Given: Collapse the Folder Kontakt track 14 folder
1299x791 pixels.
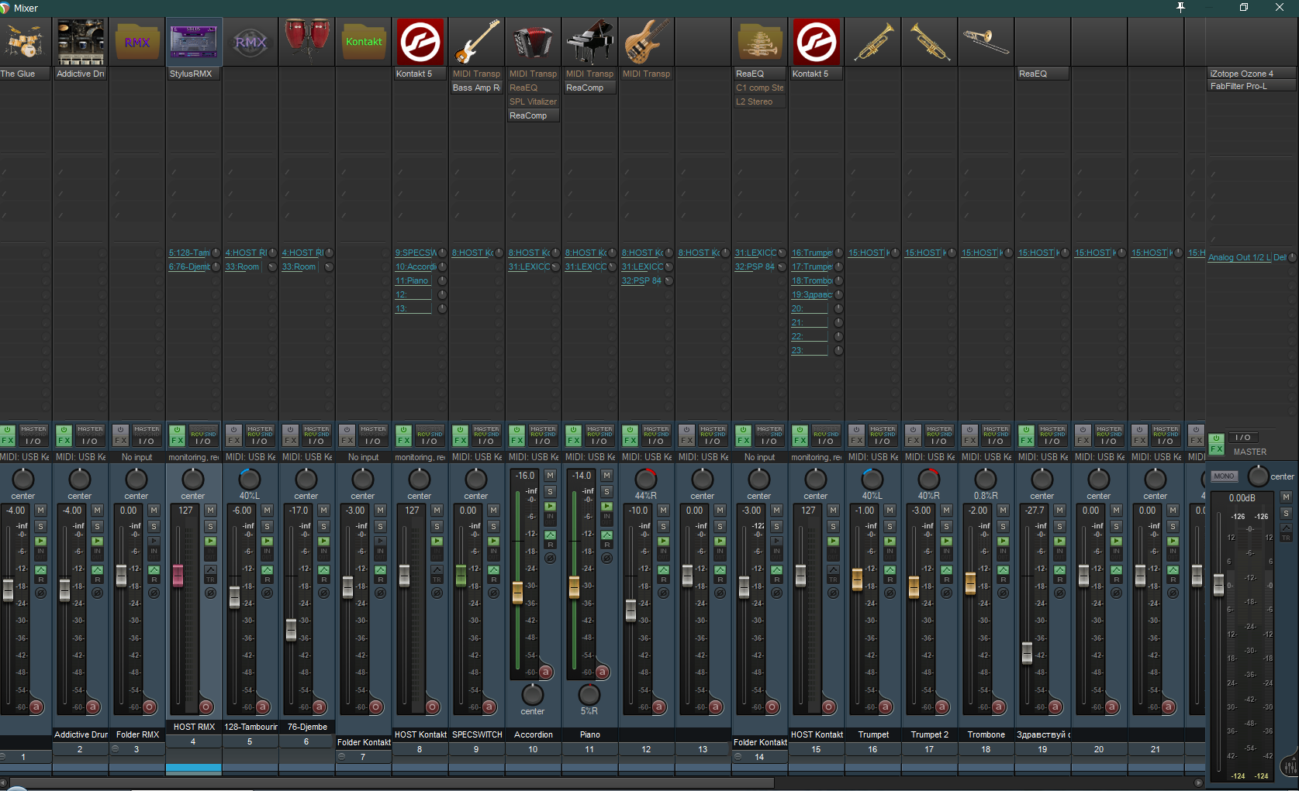Looking at the screenshot, I should (x=738, y=756).
